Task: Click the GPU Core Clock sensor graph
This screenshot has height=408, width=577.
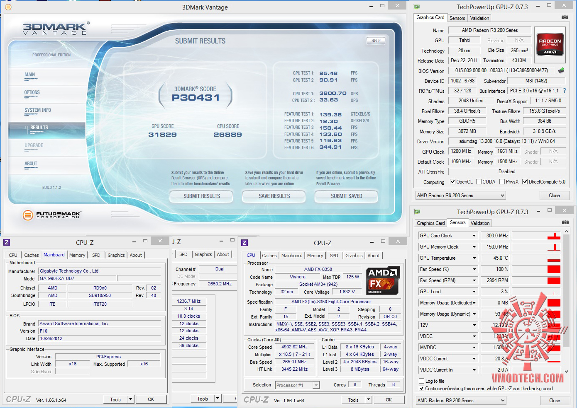Action: 536,236
